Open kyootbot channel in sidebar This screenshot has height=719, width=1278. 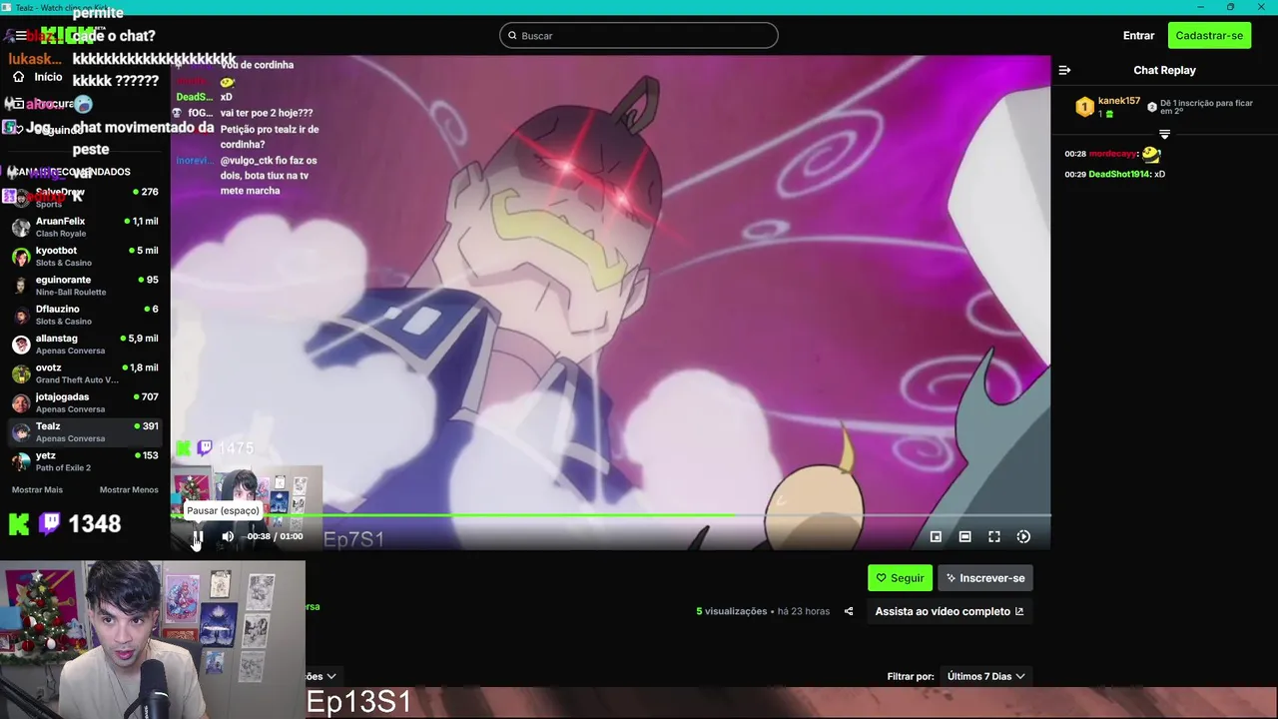tap(85, 257)
